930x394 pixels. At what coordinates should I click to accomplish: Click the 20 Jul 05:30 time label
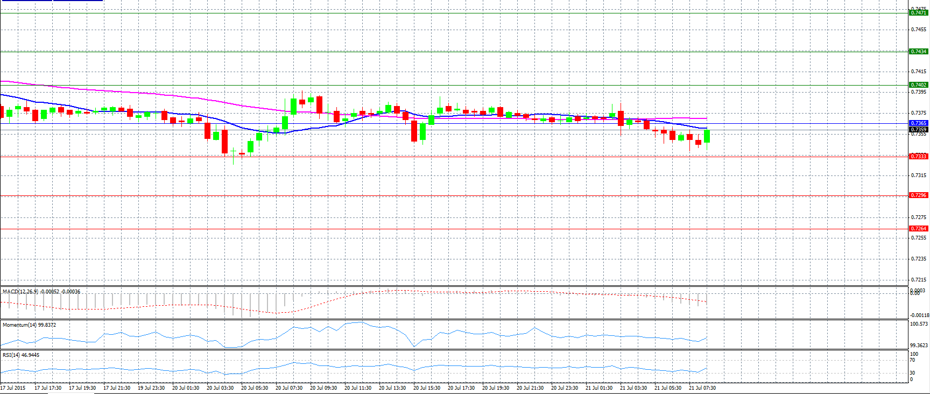coord(255,388)
